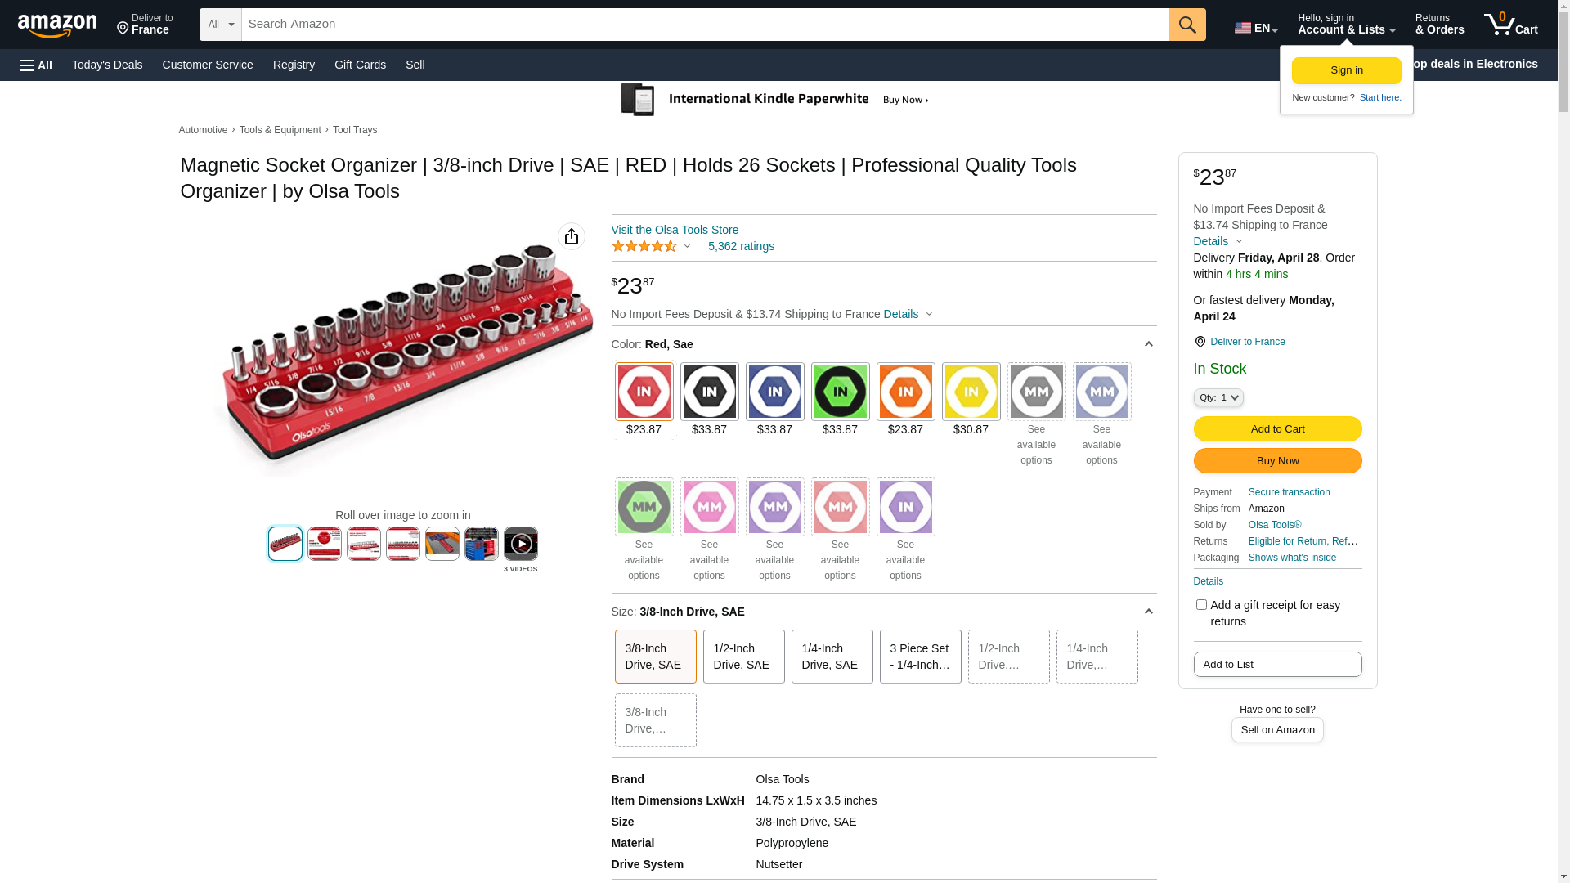
Task: Open the Qty quantity dropdown
Action: click(x=1218, y=397)
